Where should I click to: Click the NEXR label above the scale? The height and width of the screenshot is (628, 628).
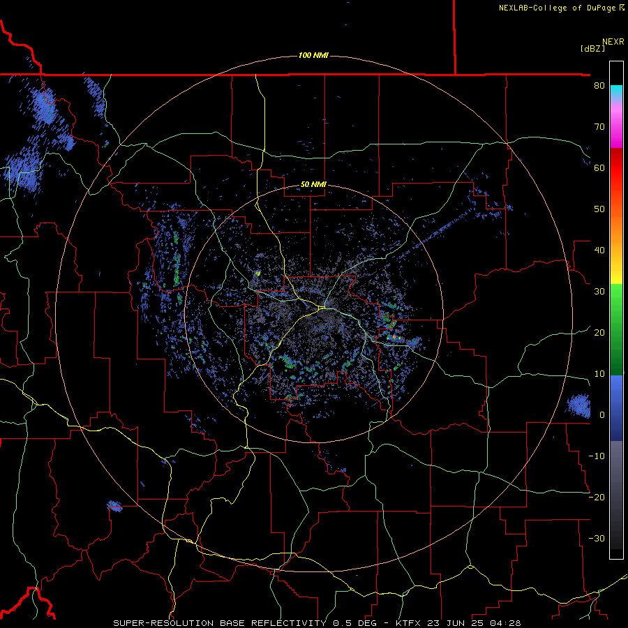point(613,42)
